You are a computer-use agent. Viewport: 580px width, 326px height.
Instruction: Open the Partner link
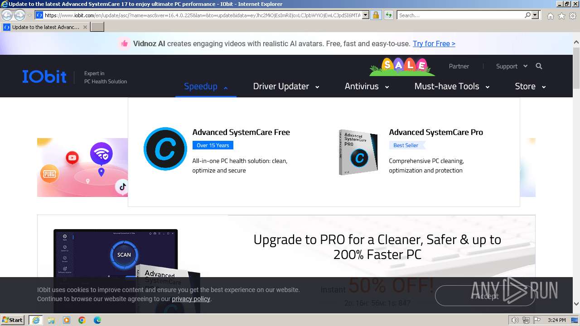[459, 66]
